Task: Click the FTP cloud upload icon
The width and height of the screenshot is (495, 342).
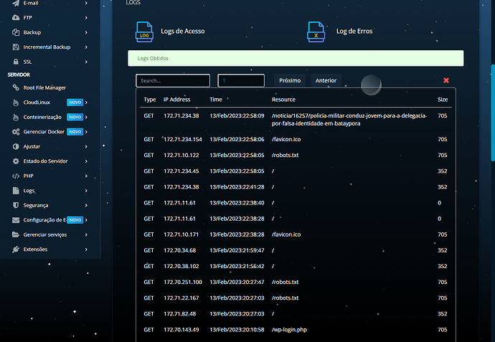Action: tap(16, 18)
